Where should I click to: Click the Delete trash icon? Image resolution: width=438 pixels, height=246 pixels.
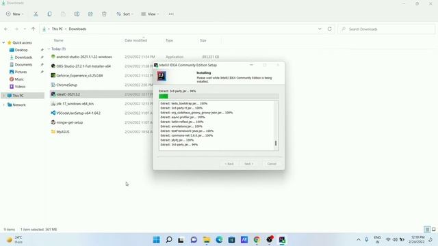click(104, 14)
